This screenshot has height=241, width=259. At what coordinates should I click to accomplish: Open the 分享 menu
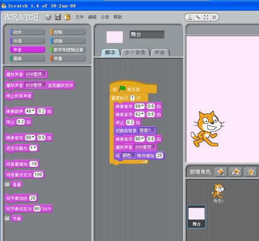point(105,17)
